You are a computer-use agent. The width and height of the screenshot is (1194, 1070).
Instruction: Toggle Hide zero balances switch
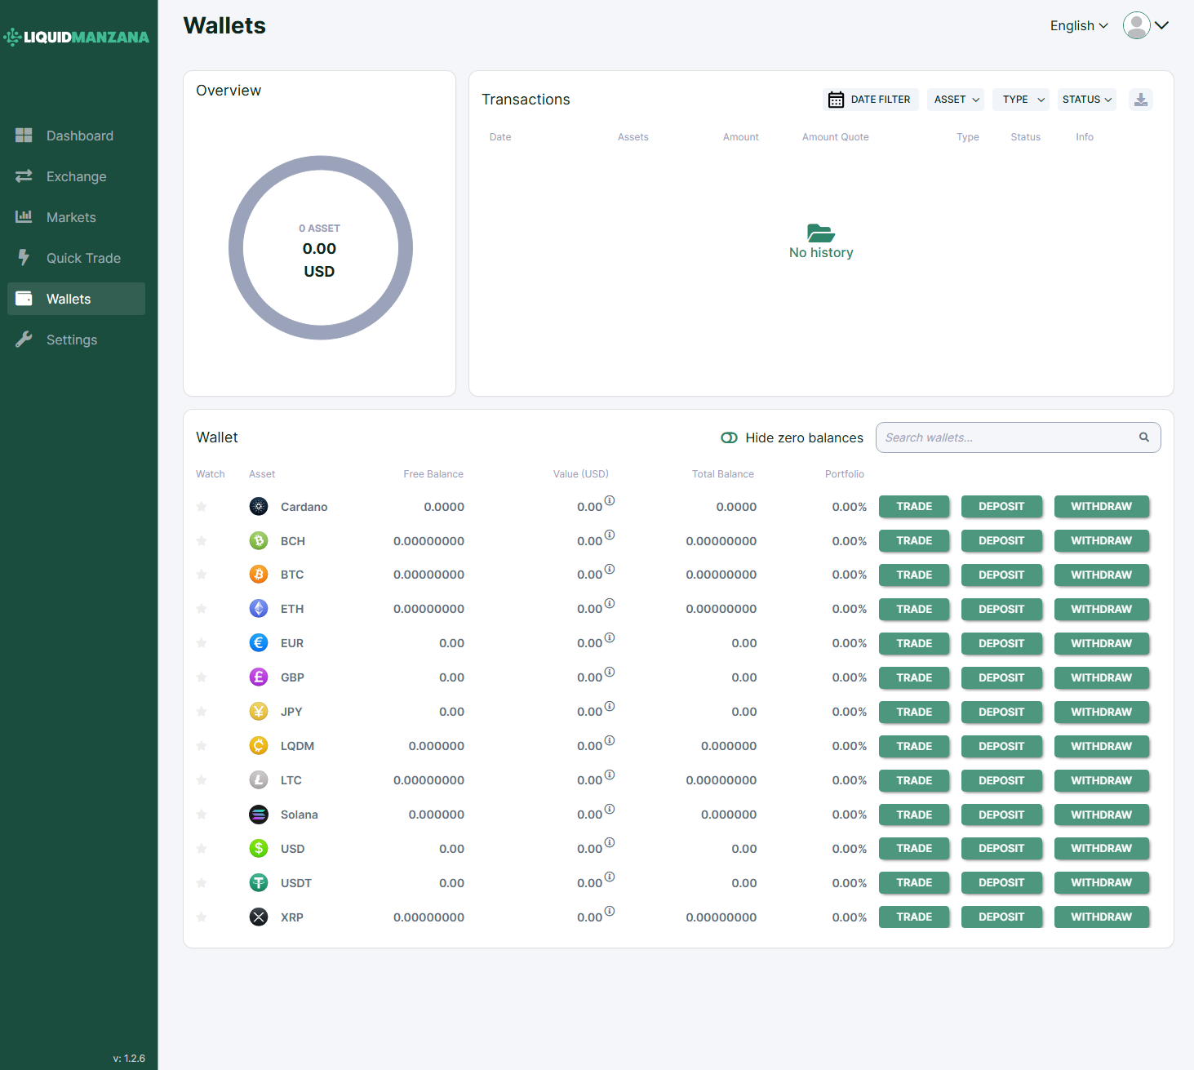pyautogui.click(x=730, y=438)
